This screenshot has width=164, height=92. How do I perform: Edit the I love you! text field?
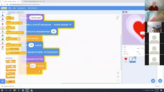pyautogui.click(x=36, y=18)
